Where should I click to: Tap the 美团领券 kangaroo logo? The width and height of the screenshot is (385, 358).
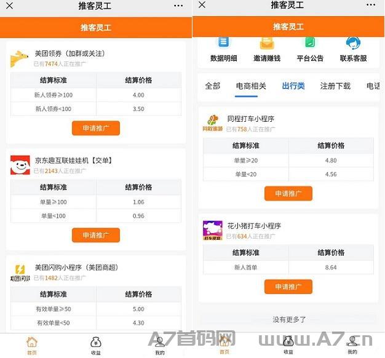pos(19,59)
